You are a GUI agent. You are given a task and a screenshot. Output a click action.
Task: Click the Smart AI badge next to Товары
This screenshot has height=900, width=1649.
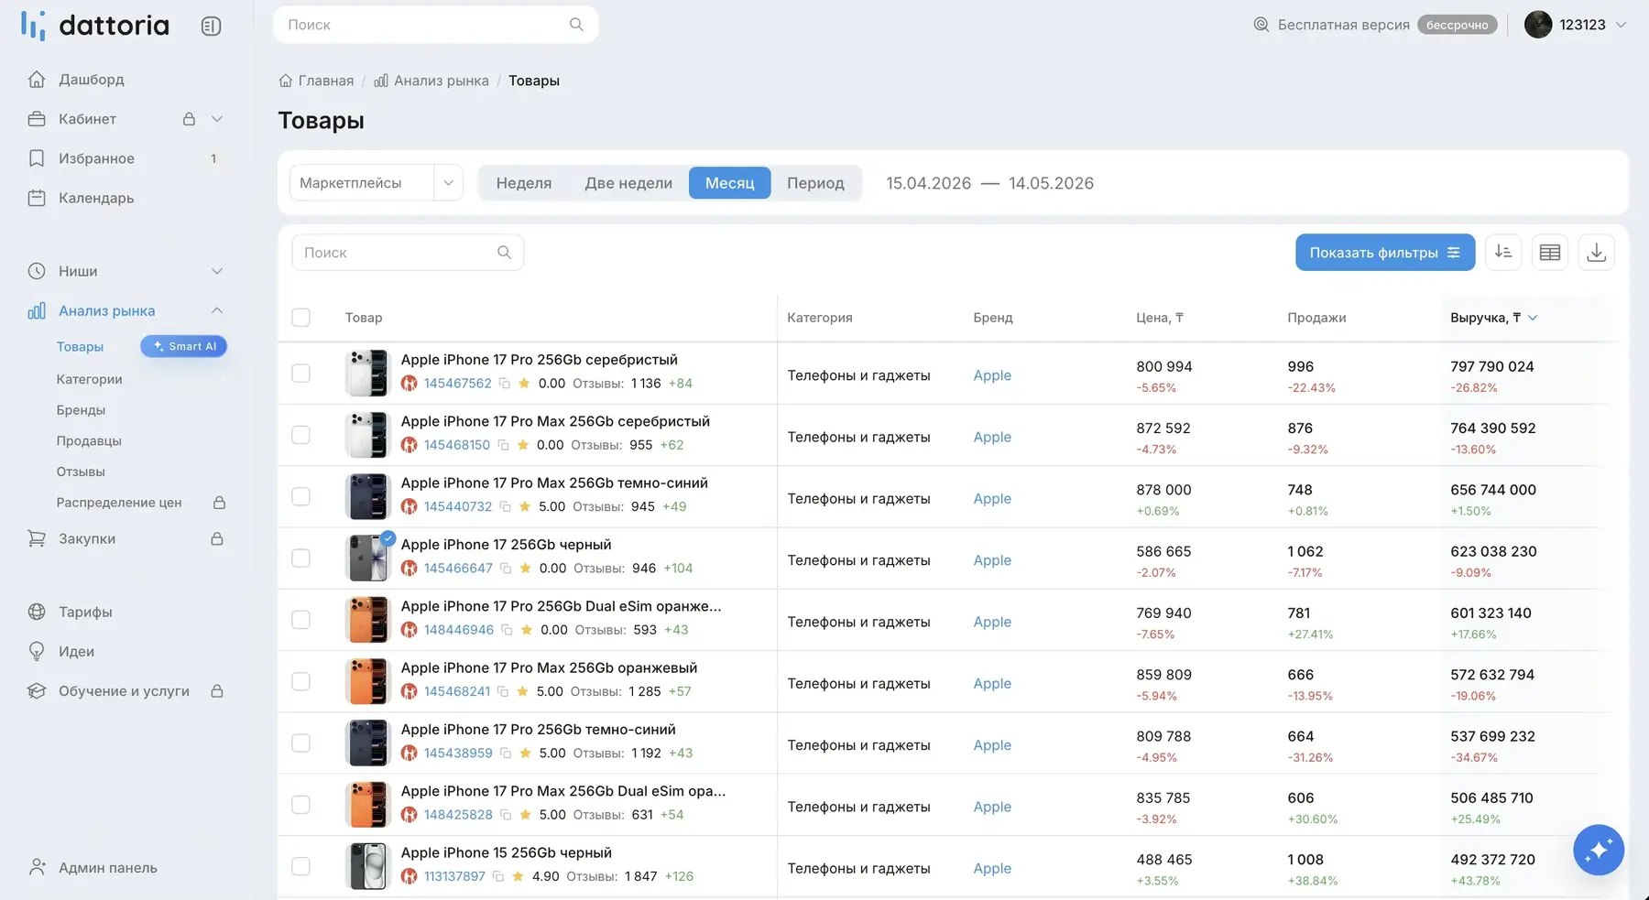coord(183,346)
